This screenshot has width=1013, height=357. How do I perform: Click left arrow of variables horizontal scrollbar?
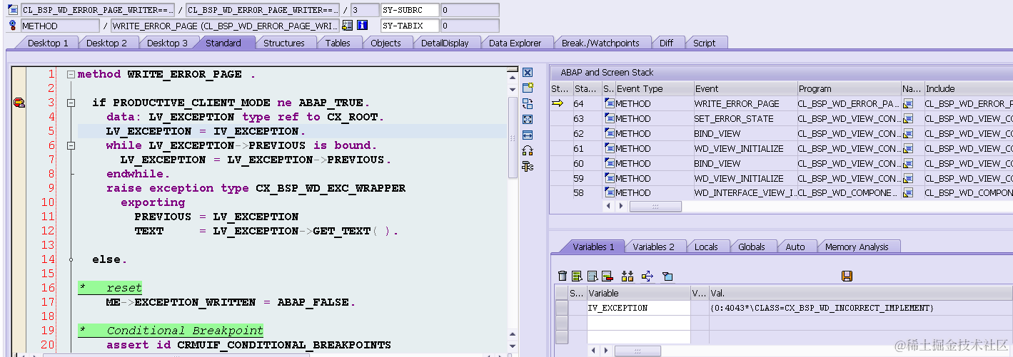593,351
